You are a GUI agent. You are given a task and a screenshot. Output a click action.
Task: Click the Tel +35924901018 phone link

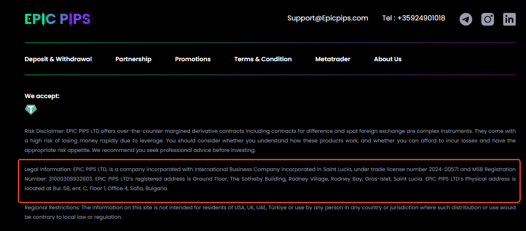click(x=414, y=18)
